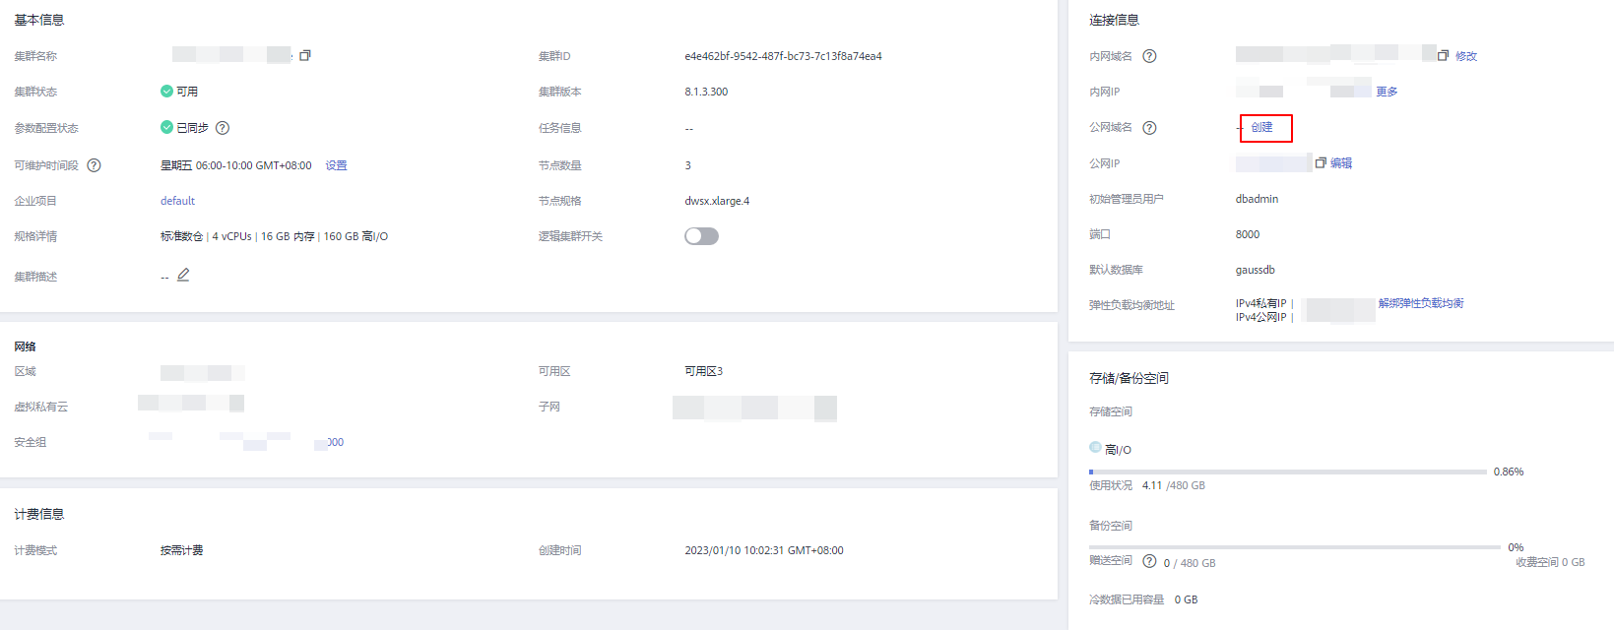1614x630 pixels.
Task: Click the 0 / 480 GB 赠送空间 value
Action: pos(1190,563)
